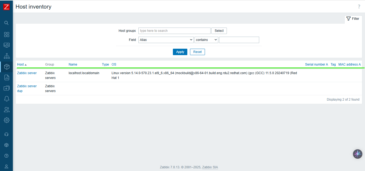Click the floating sparkle assistant icon
Image resolution: width=365 pixels, height=171 pixels.
tap(358, 154)
